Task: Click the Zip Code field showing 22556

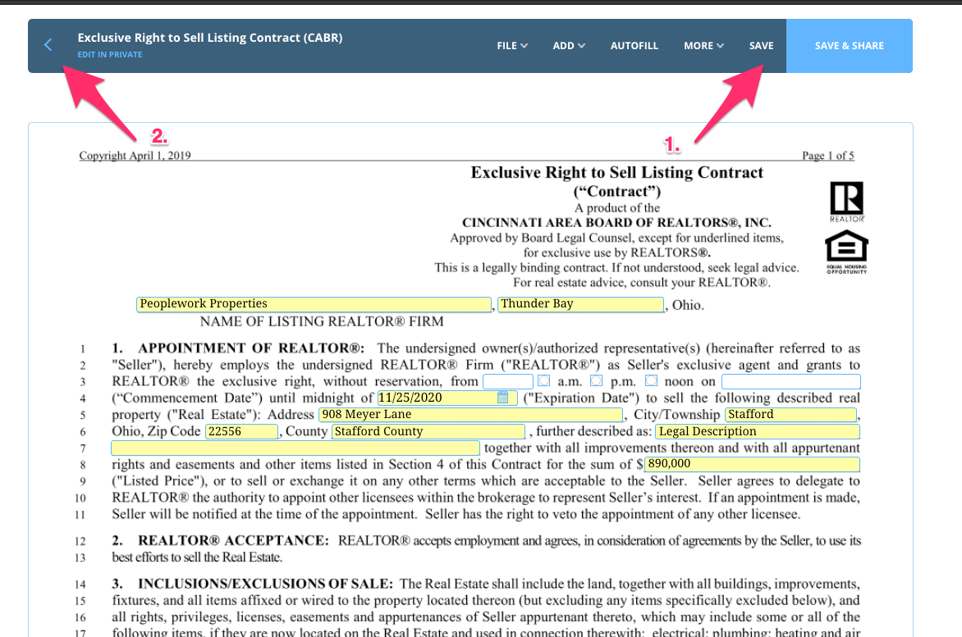Action: pyautogui.click(x=240, y=430)
